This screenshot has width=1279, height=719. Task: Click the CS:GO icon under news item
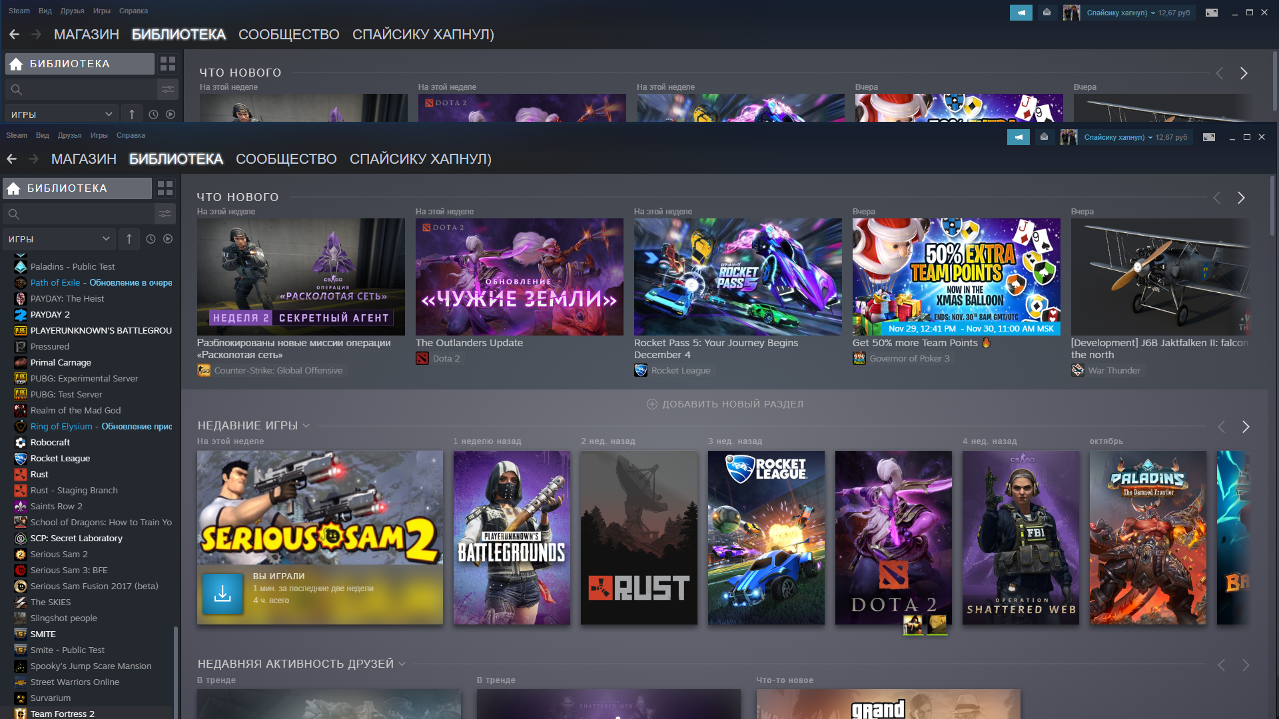click(x=204, y=371)
